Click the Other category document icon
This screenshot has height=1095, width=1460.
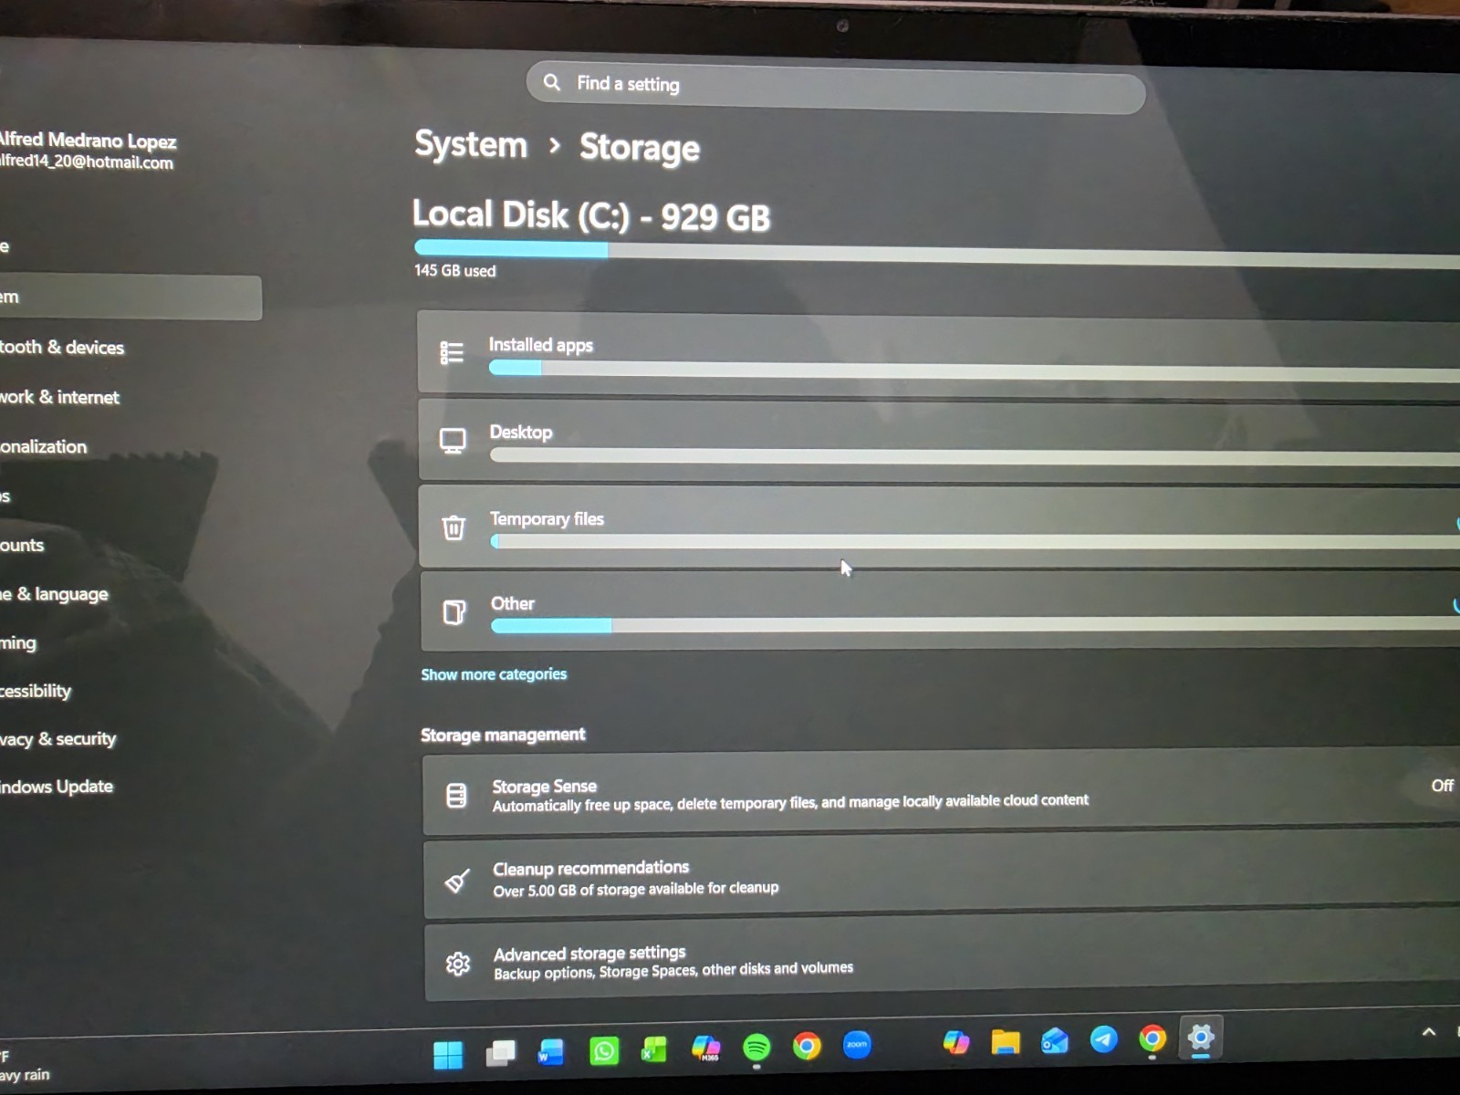click(454, 611)
